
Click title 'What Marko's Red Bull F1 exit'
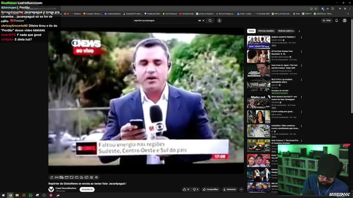pos(284,98)
